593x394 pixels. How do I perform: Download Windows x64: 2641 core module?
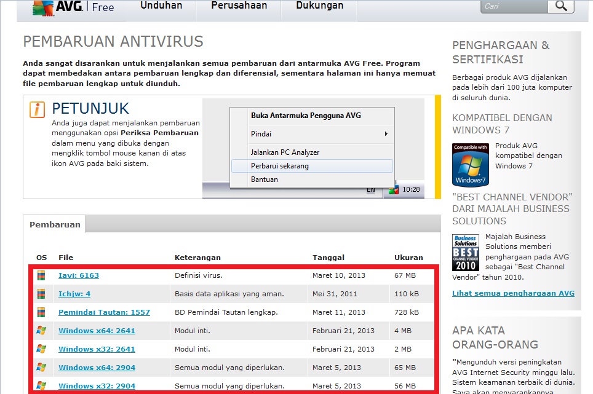click(97, 331)
